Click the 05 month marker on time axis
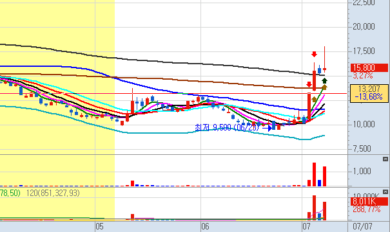This screenshot has width=390, height=232. tap(99, 226)
